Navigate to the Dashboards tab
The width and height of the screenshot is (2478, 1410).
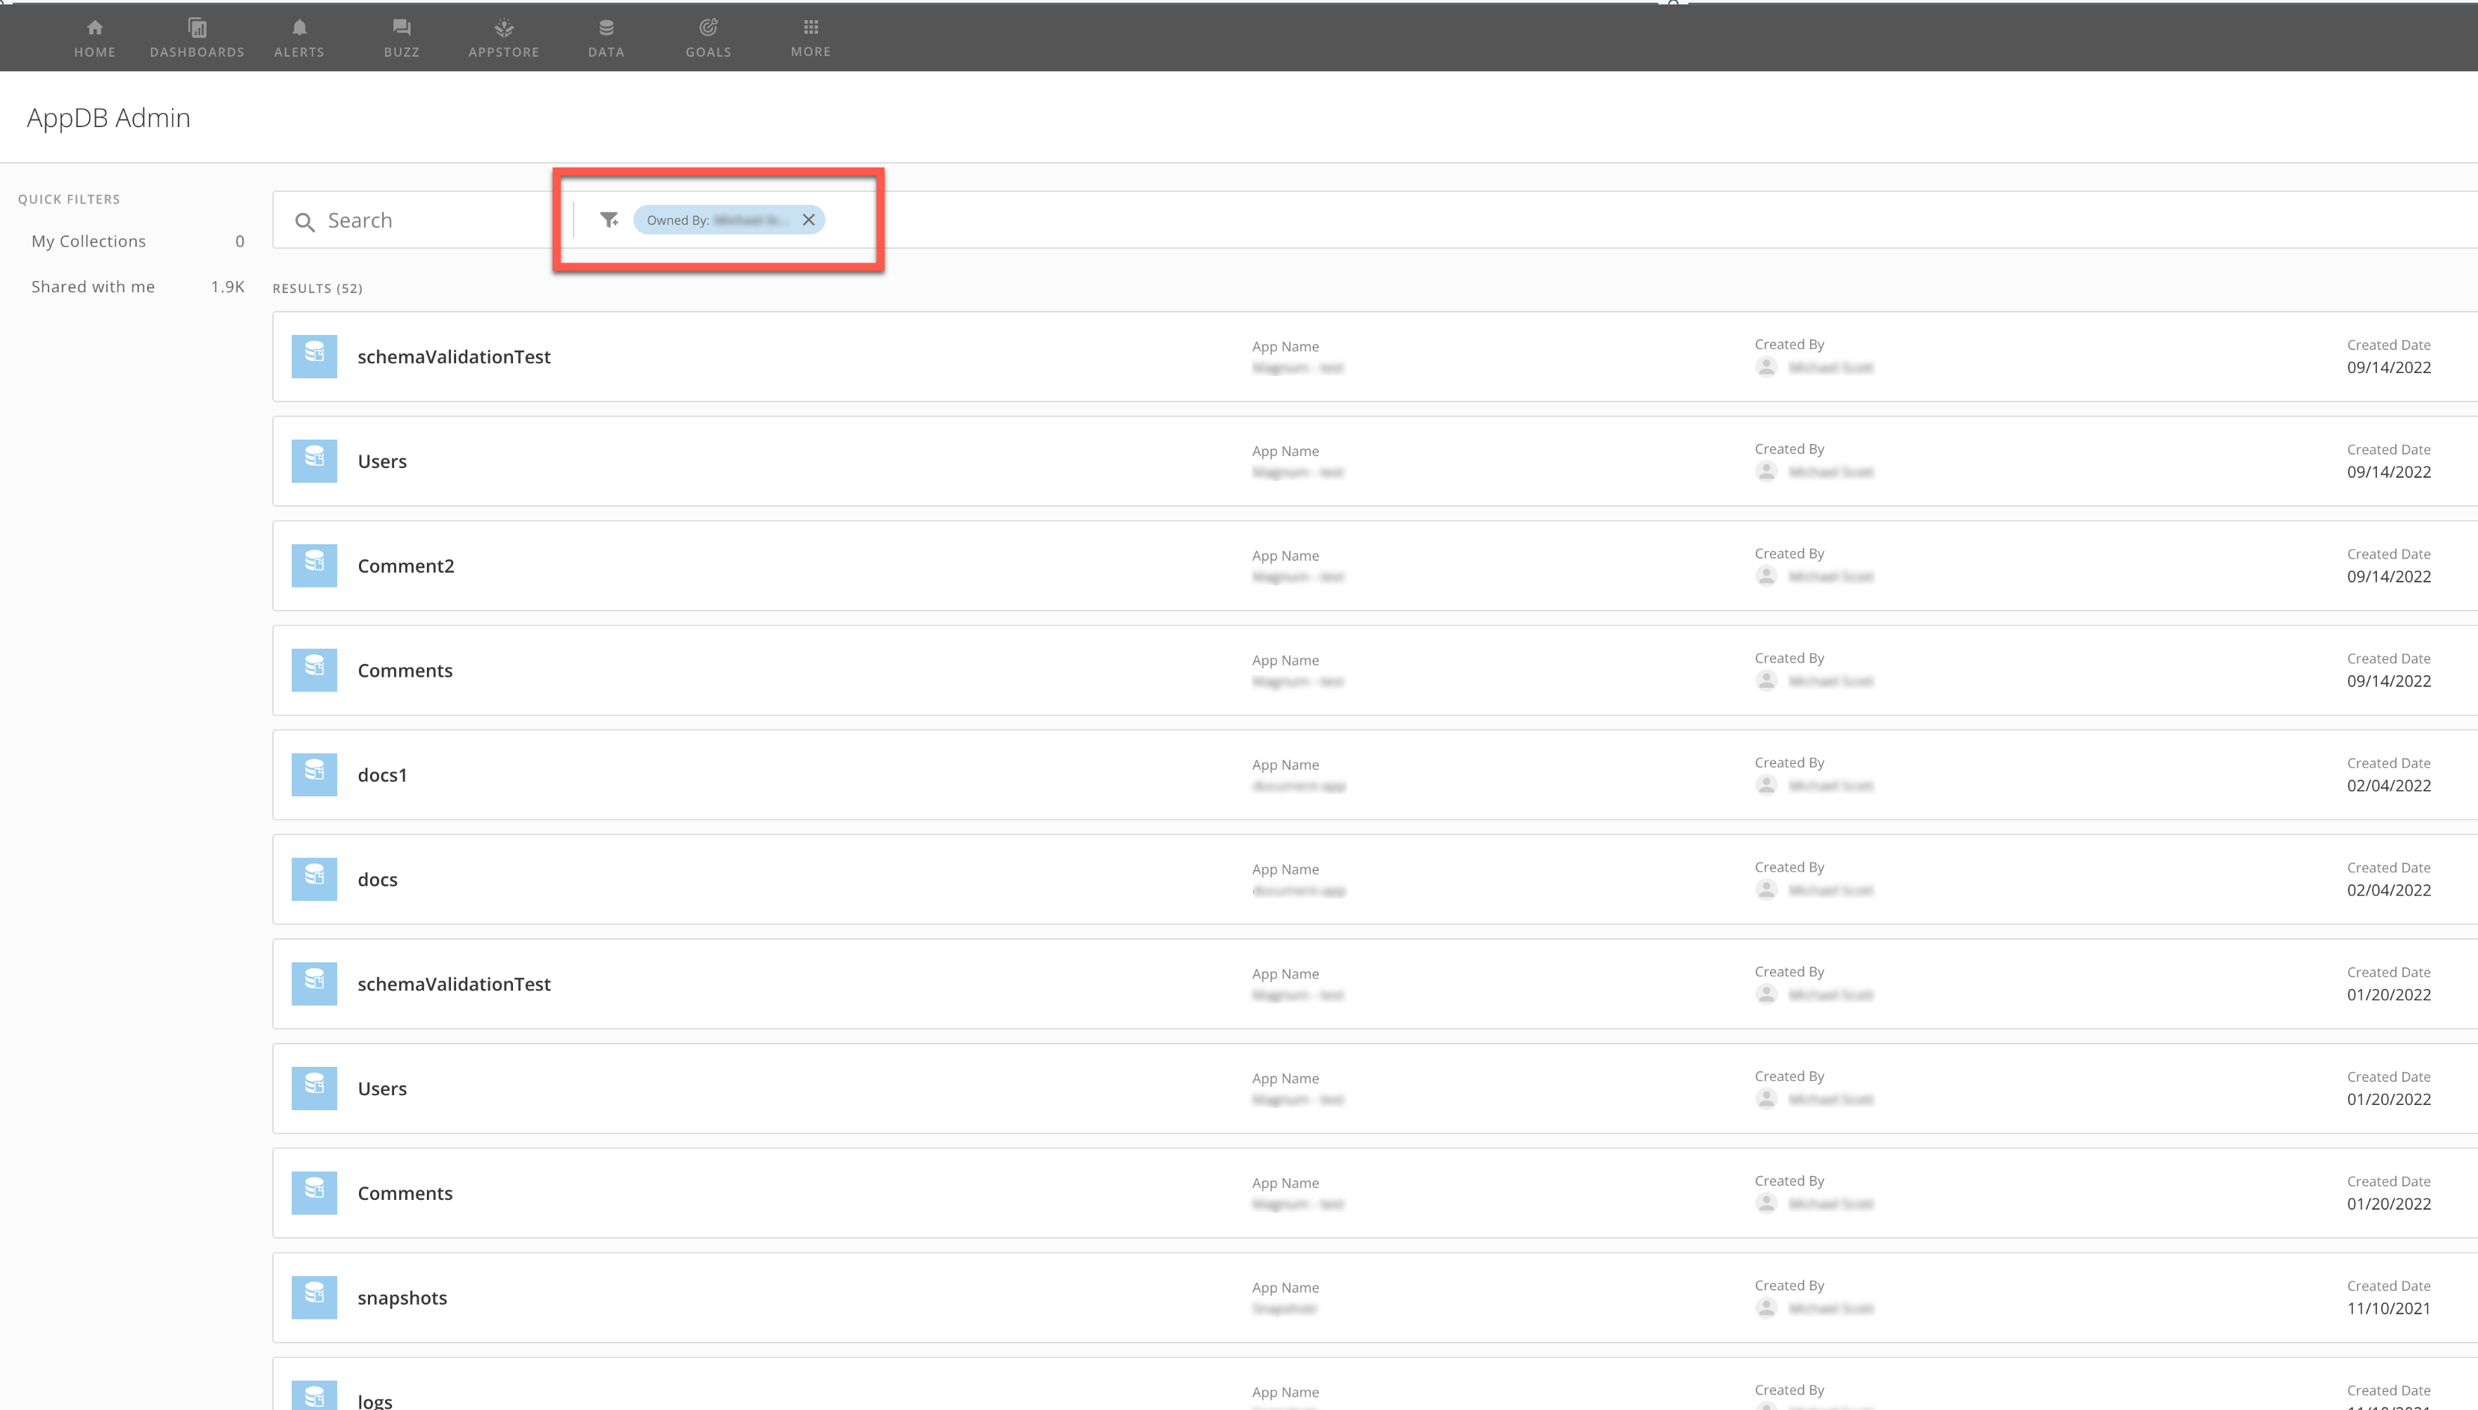[197, 37]
